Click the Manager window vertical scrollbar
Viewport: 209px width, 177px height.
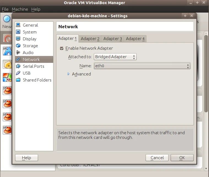click(206, 74)
